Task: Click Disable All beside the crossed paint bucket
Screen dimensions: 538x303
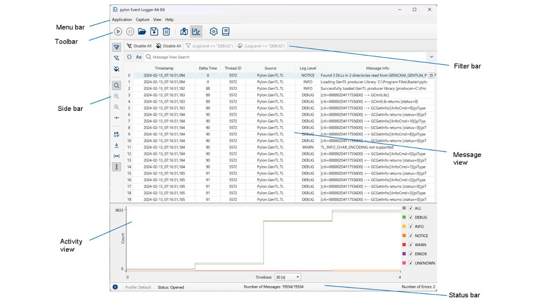Action: pos(169,46)
